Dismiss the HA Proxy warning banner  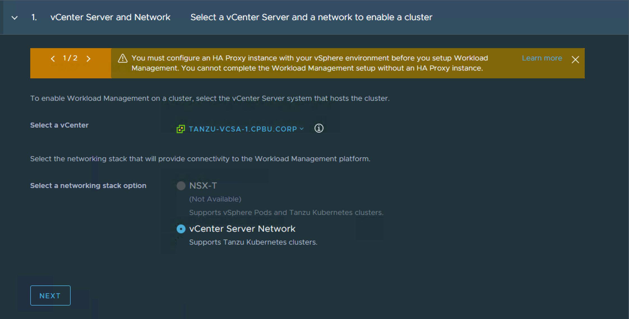[x=575, y=60]
